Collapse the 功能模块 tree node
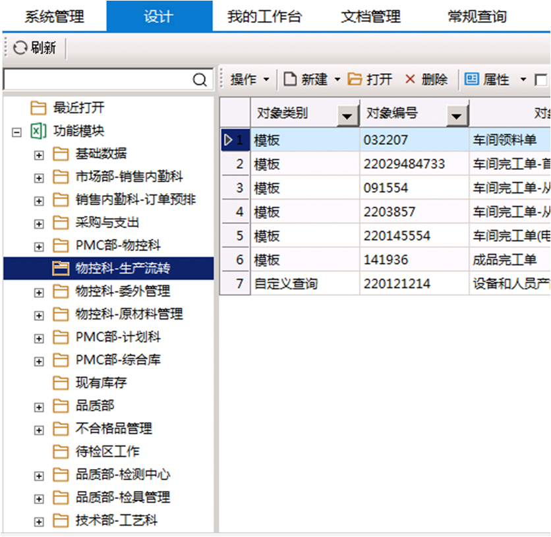The image size is (551, 537). [x=16, y=131]
